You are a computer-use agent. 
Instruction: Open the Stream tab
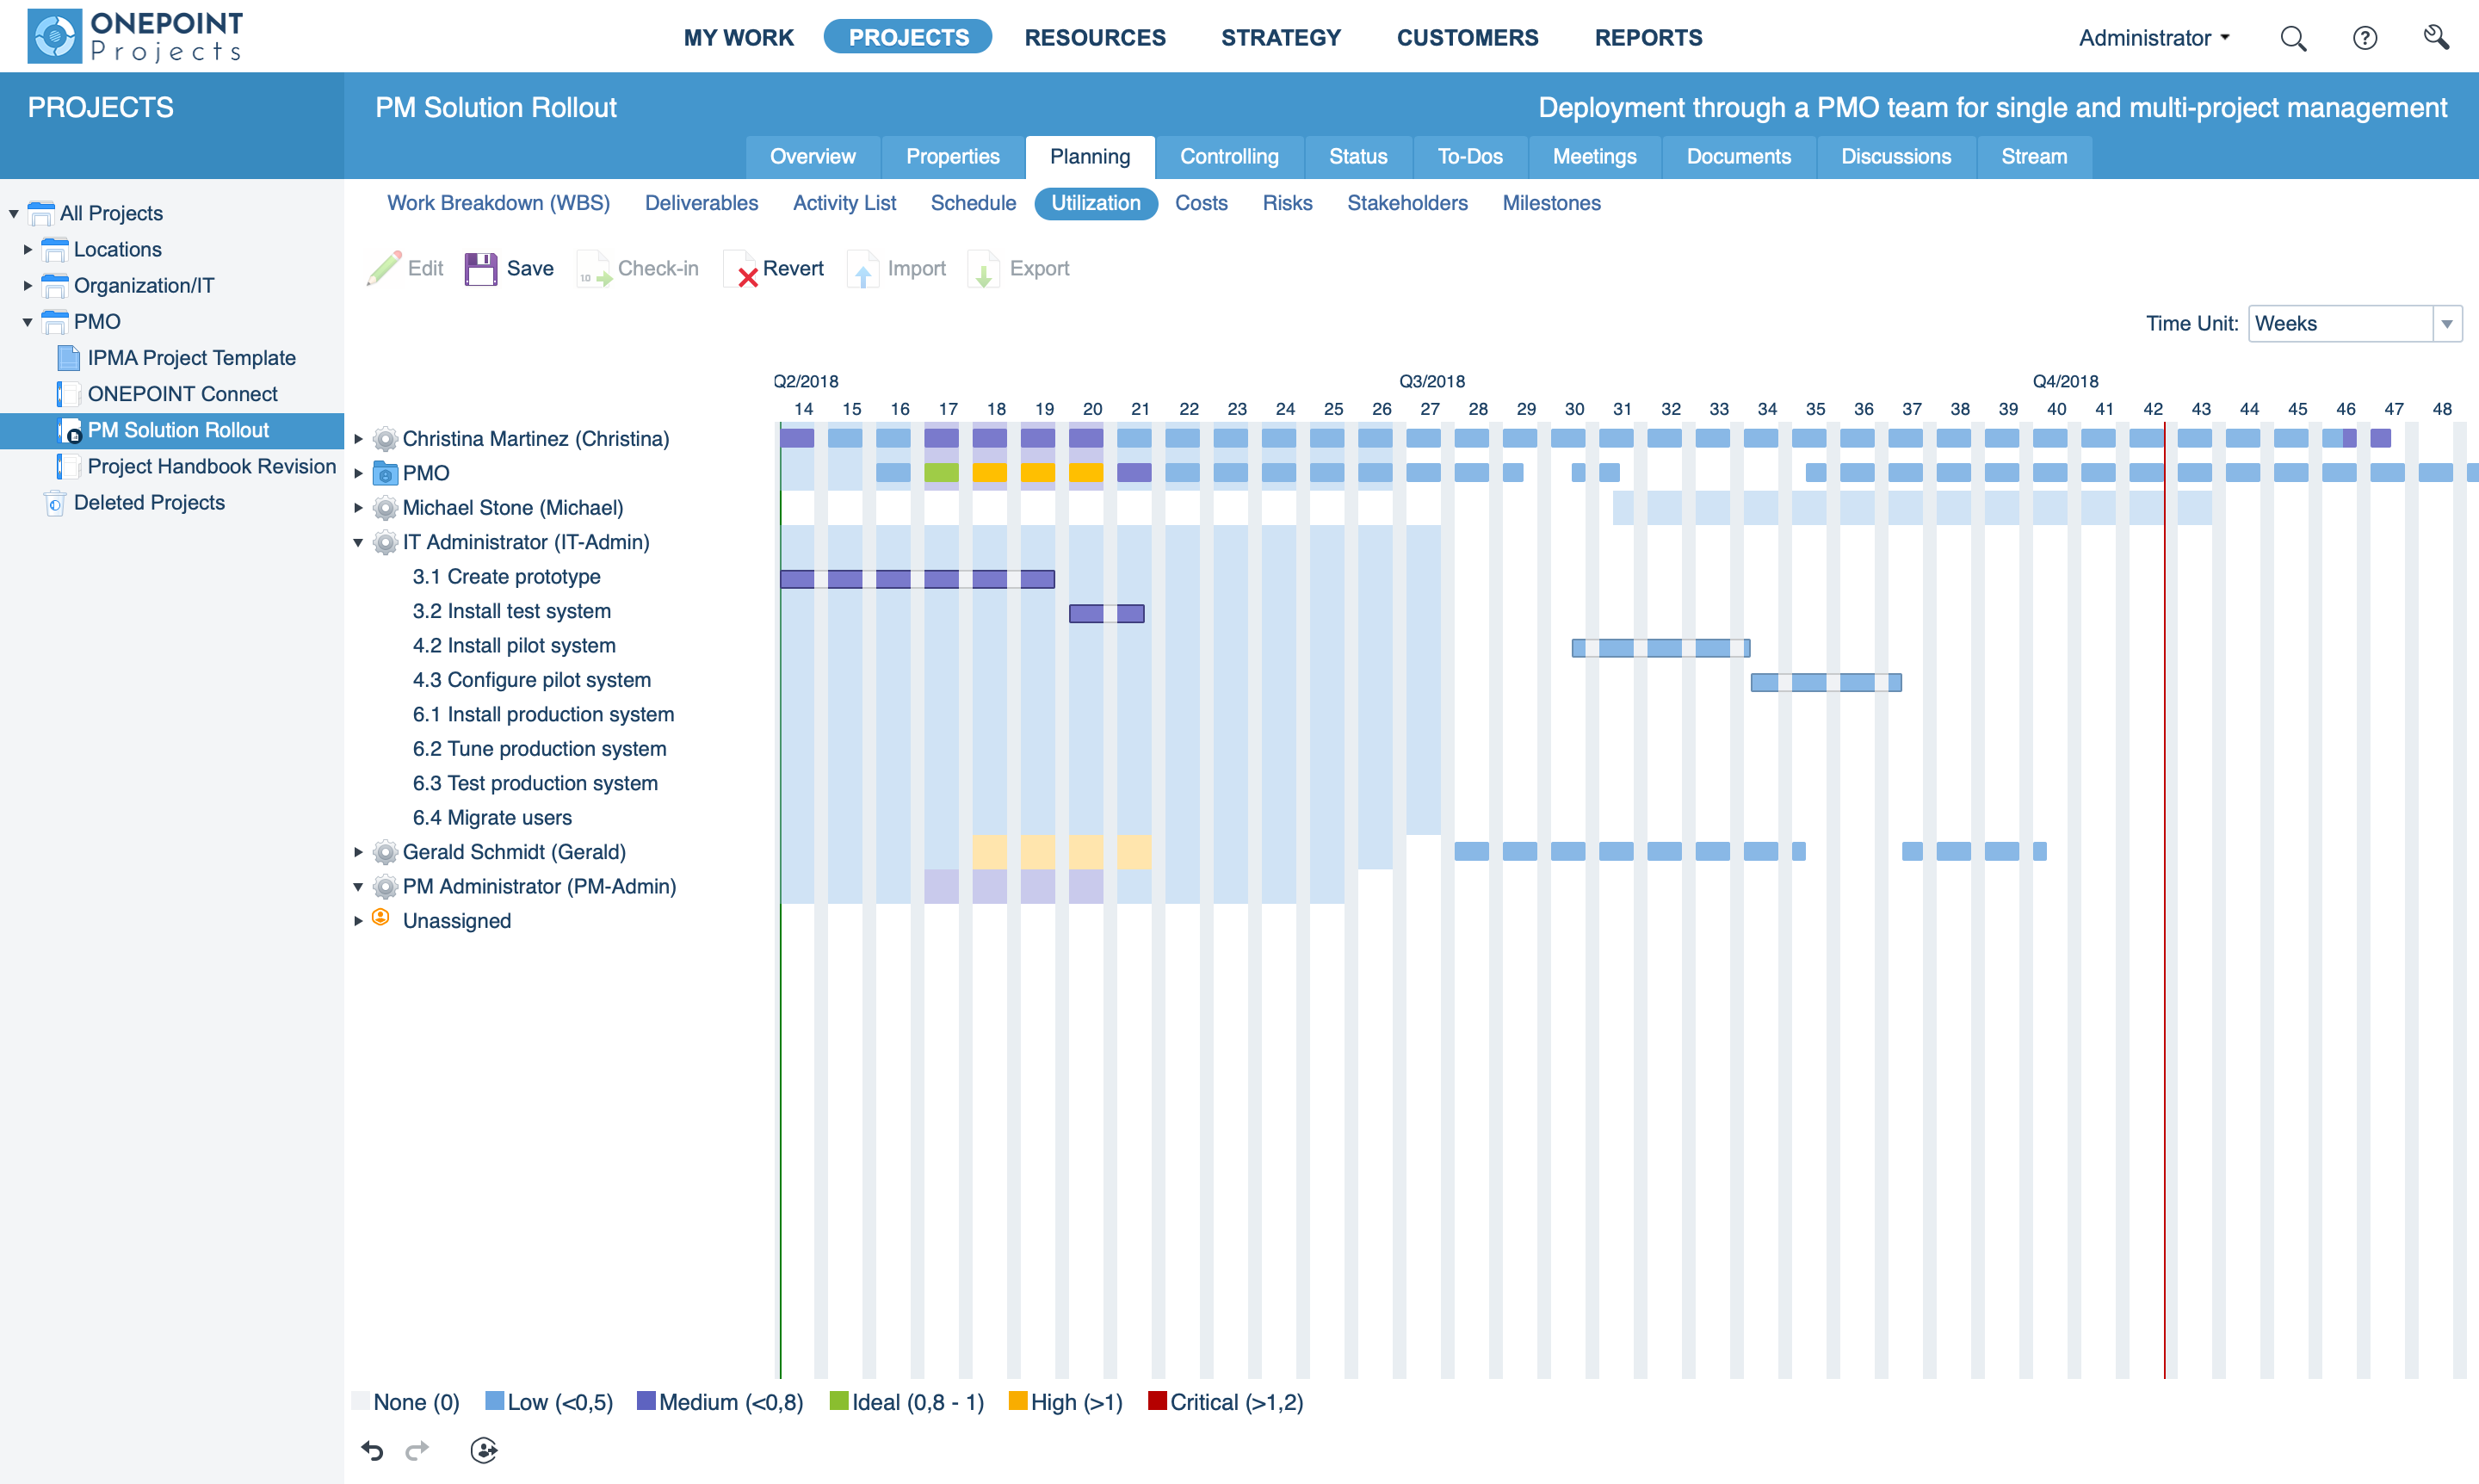coord(2034,157)
